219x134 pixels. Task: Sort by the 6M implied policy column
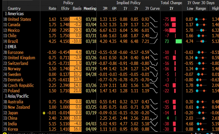pos(114,8)
